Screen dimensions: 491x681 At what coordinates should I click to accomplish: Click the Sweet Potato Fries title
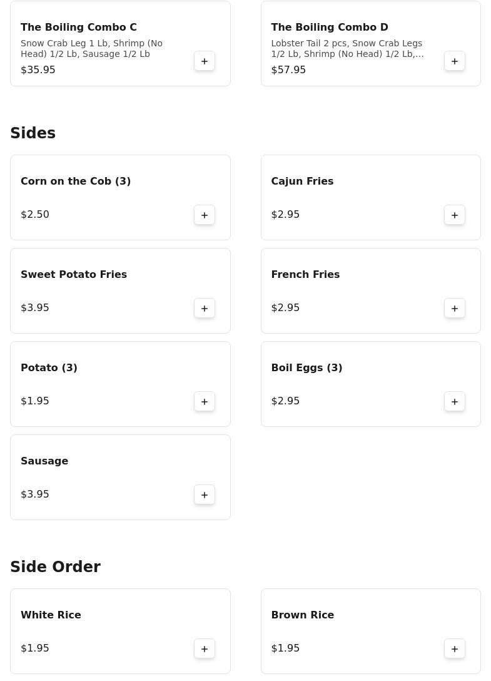point(74,275)
